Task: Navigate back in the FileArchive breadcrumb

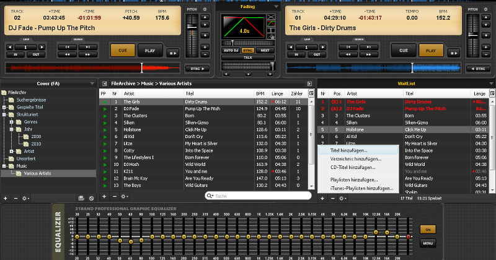Action: [104, 84]
